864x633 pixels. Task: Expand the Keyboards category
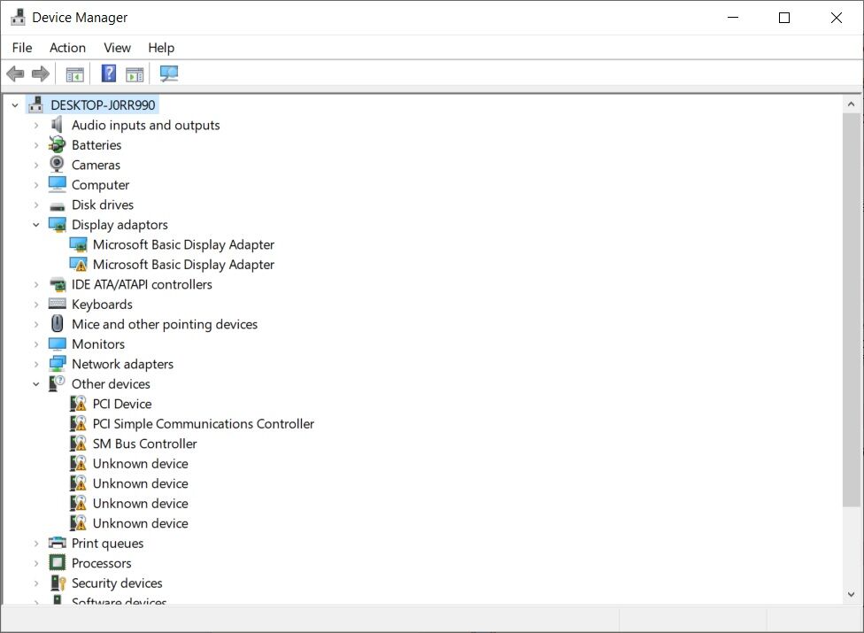click(35, 304)
